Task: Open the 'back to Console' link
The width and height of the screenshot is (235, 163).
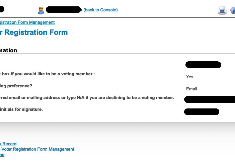Action: pyautogui.click(x=100, y=10)
